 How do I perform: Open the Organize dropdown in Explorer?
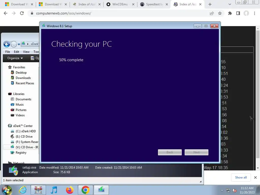[15, 58]
